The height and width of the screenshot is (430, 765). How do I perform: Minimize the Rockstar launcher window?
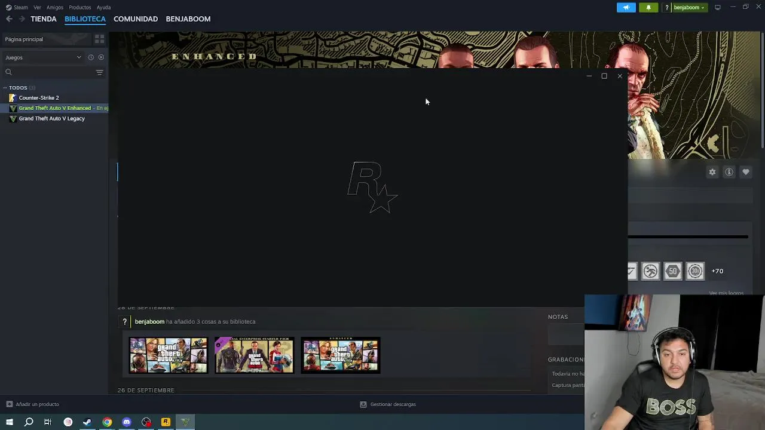pos(589,76)
